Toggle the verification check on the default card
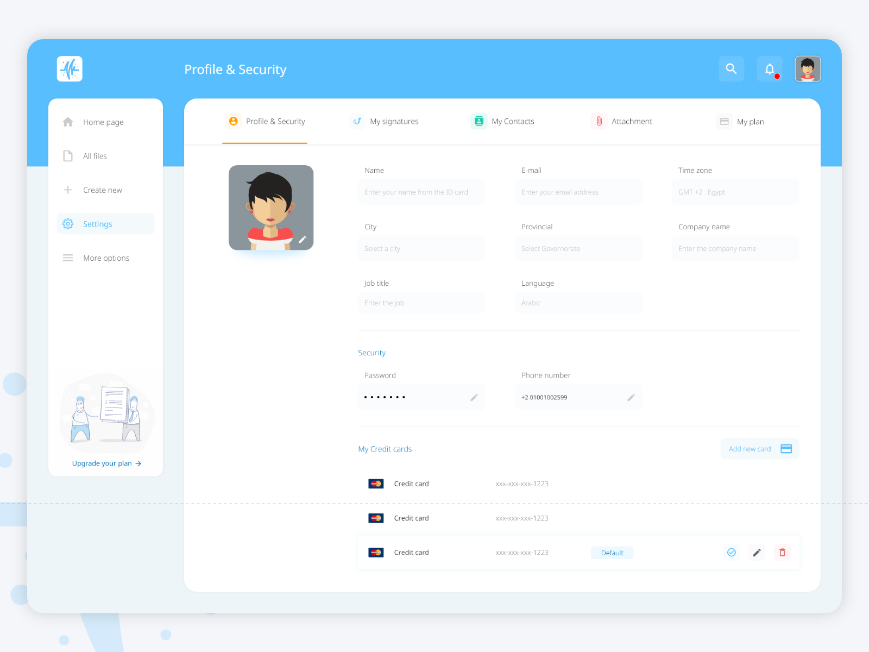The image size is (869, 652). (x=731, y=552)
